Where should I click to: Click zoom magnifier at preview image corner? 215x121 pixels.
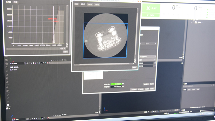pyautogui.click(x=135, y=60)
